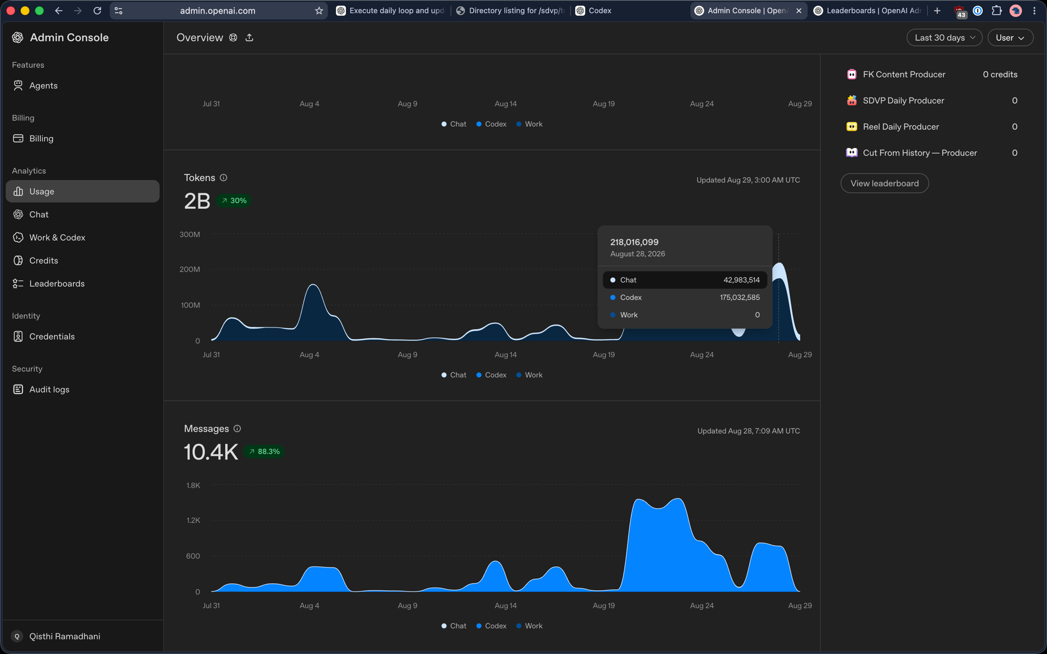
Task: Click the Chat row in tokens tooltip
Action: (x=685, y=280)
